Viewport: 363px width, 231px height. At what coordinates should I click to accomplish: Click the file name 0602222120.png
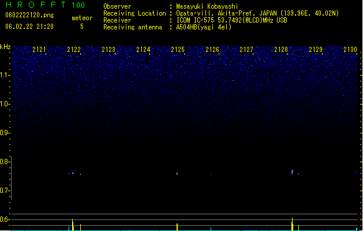tap(29, 15)
